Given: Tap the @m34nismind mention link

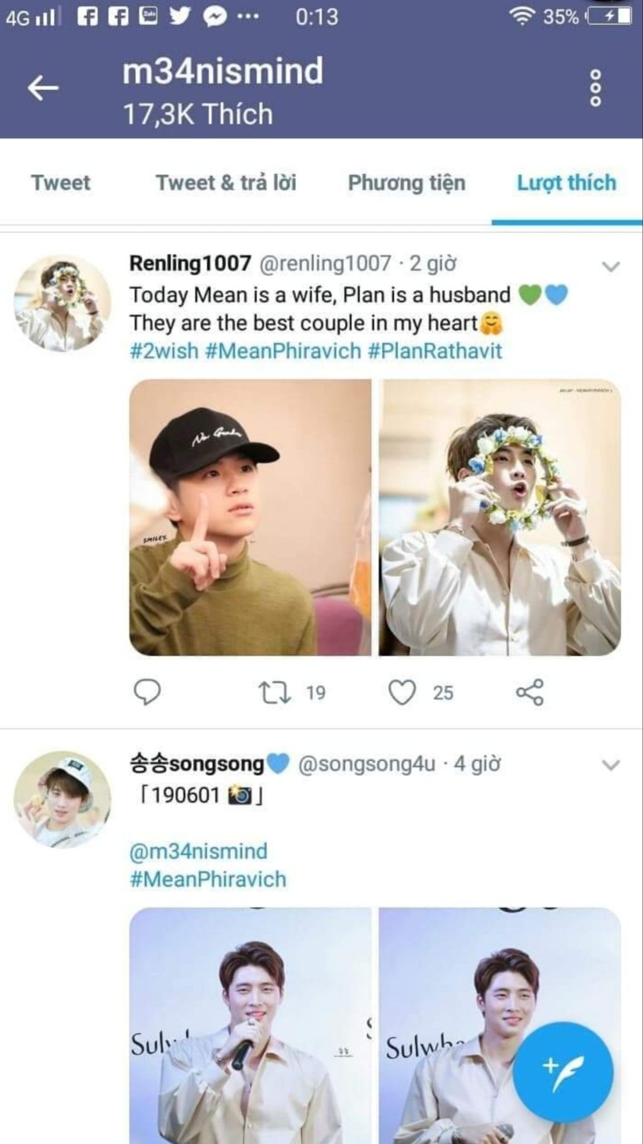Looking at the screenshot, I should (x=198, y=851).
